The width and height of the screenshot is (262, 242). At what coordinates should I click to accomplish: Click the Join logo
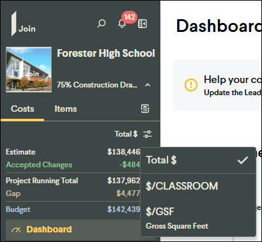(x=24, y=24)
